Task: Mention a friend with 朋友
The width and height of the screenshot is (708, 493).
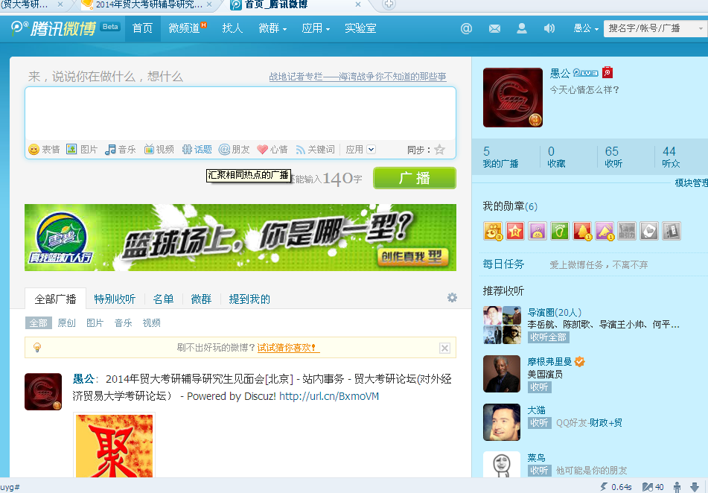Action: click(x=234, y=150)
